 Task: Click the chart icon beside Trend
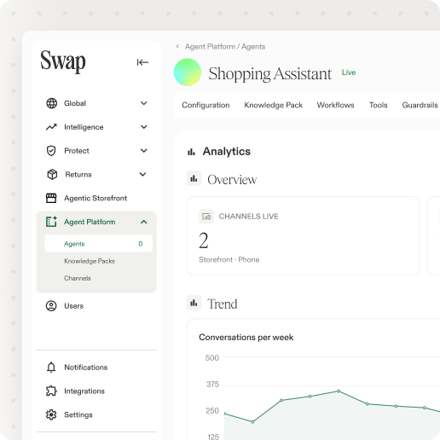point(194,303)
